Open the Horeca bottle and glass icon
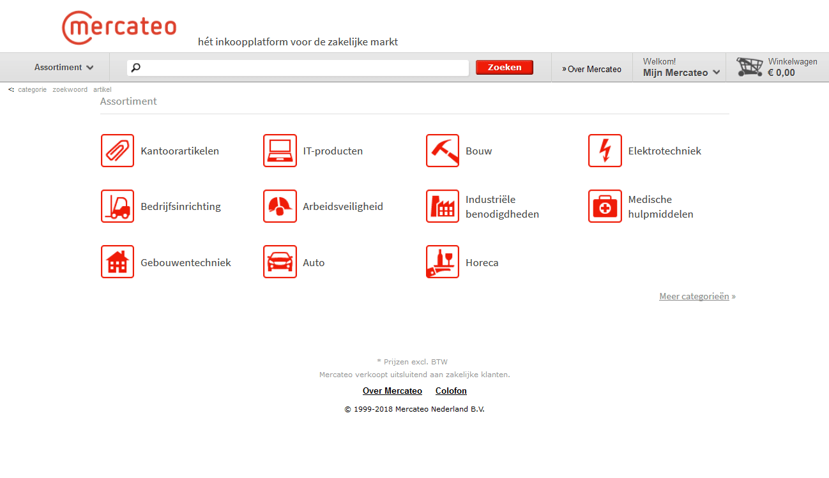Viewport: 829px width, 478px height. pos(443,262)
